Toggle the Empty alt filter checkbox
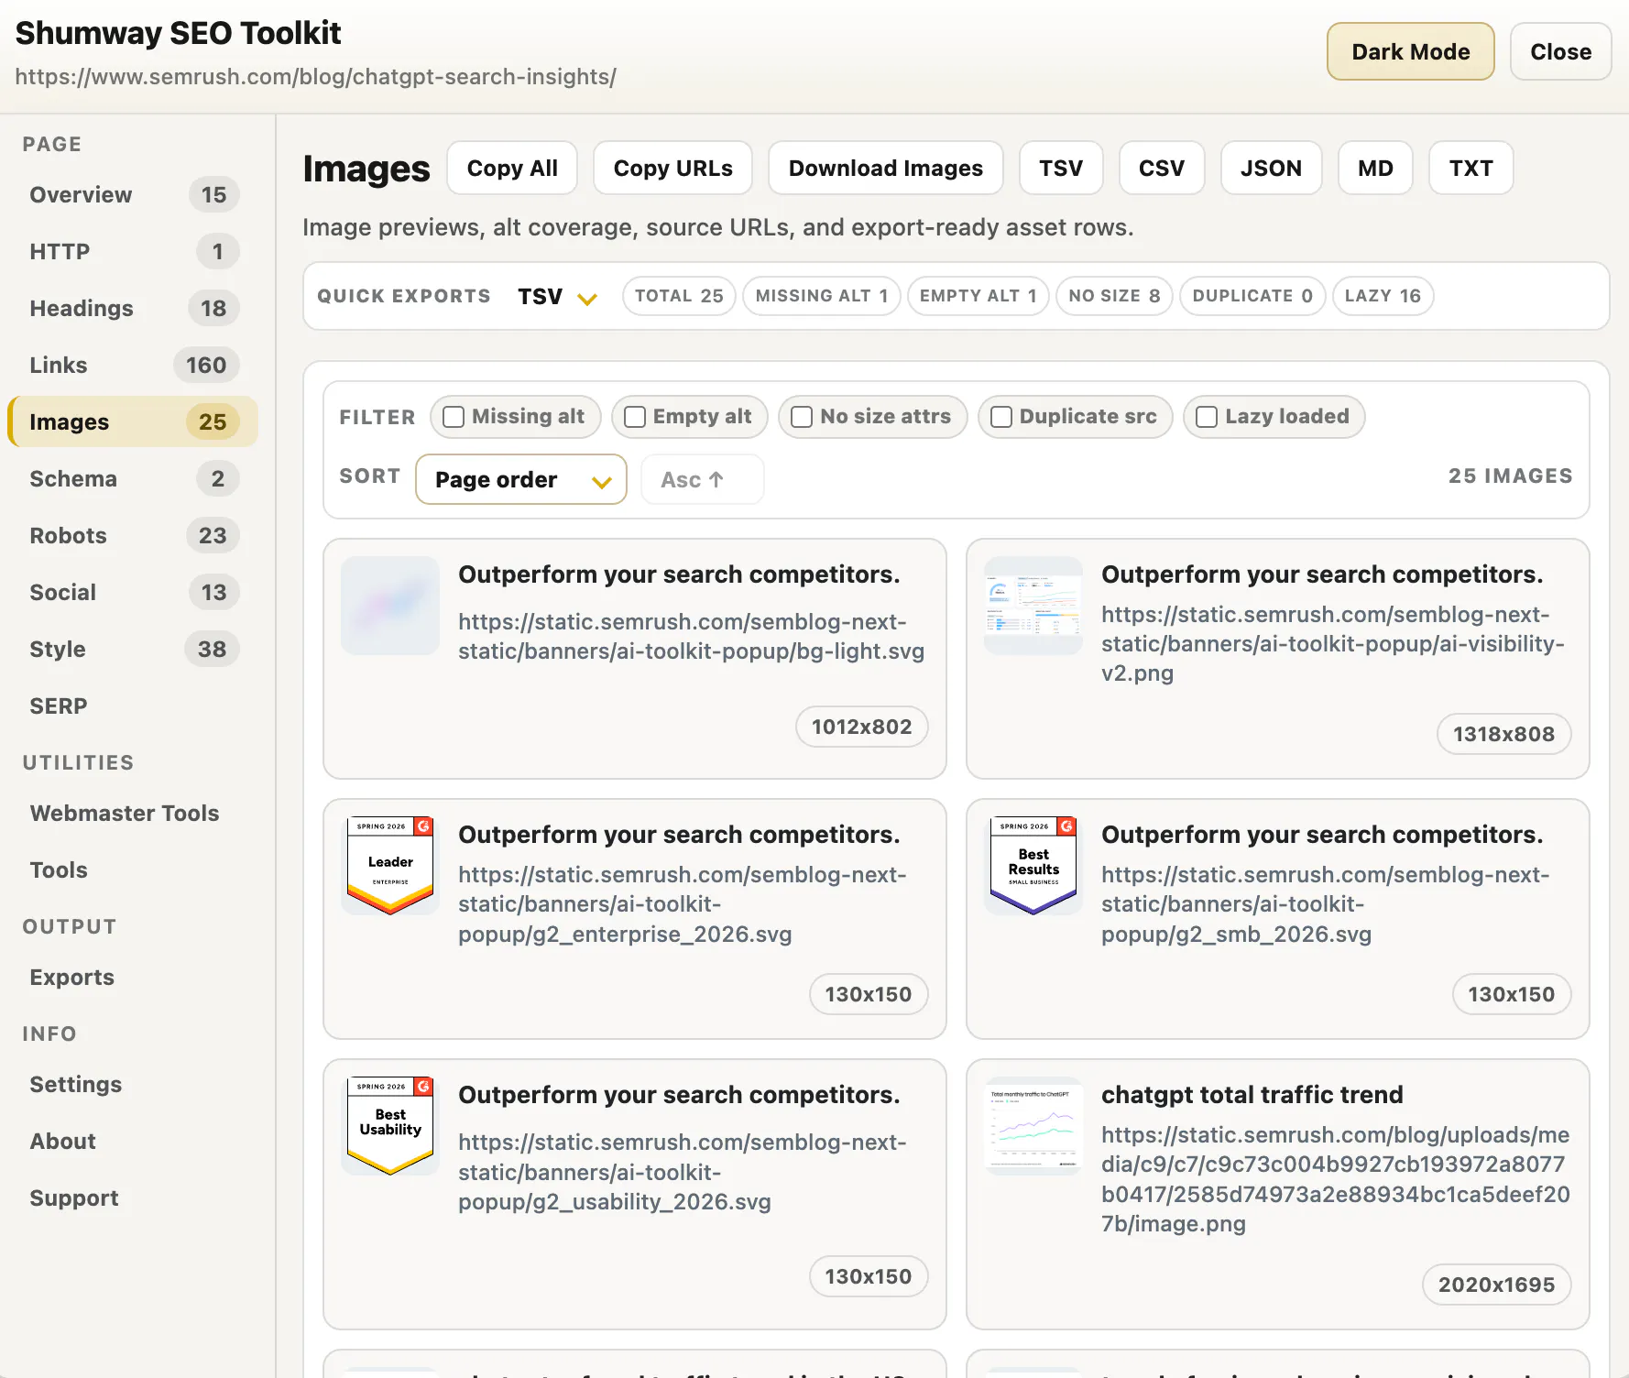This screenshot has width=1629, height=1378. pyautogui.click(x=635, y=417)
